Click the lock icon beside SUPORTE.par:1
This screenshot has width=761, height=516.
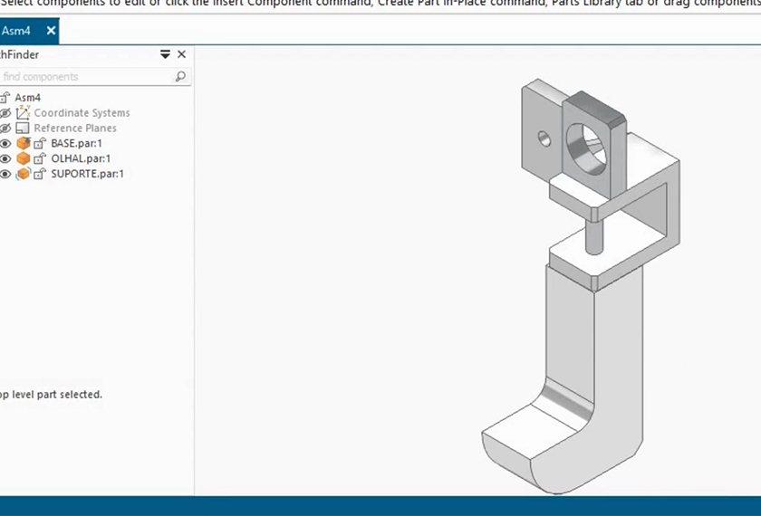[x=40, y=174]
